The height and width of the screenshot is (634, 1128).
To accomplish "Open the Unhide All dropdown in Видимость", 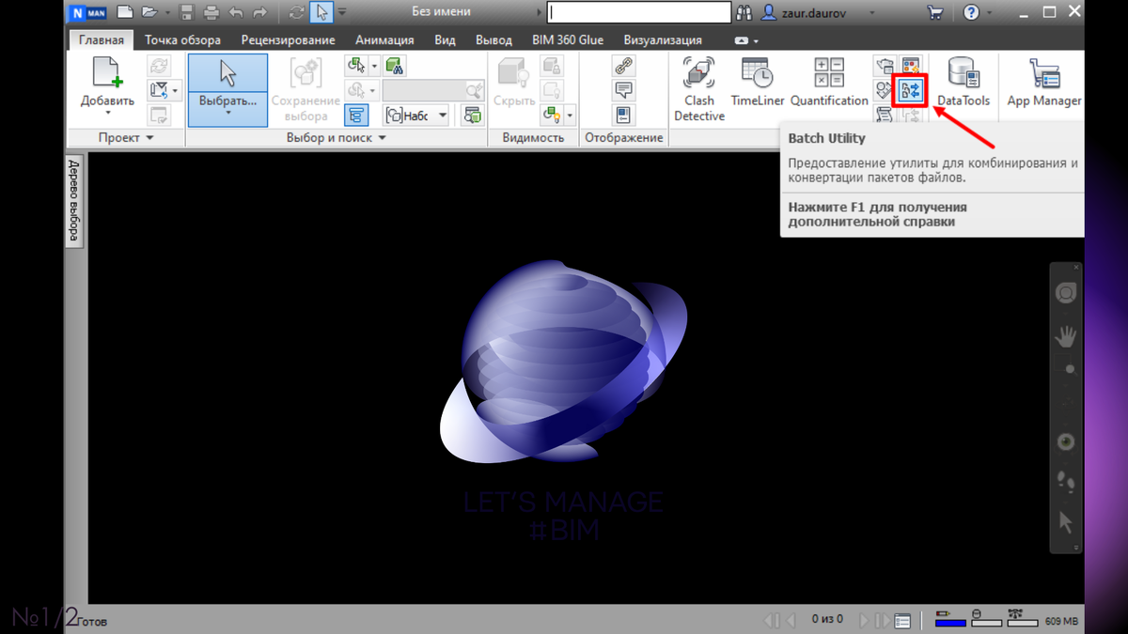I will click(x=570, y=116).
